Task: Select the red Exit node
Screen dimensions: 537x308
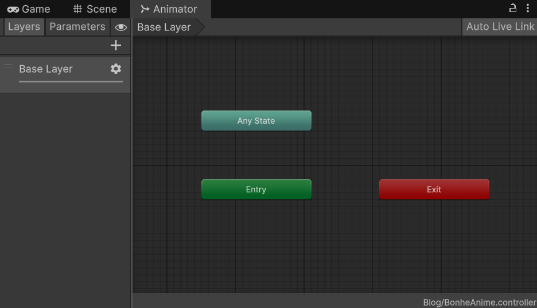Action: pyautogui.click(x=434, y=189)
